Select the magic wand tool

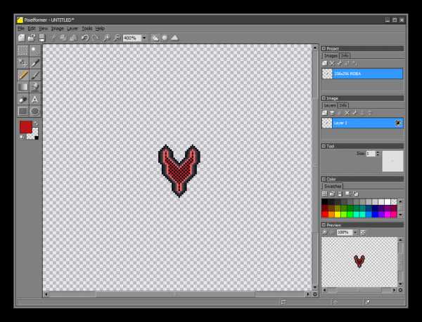tap(34, 51)
